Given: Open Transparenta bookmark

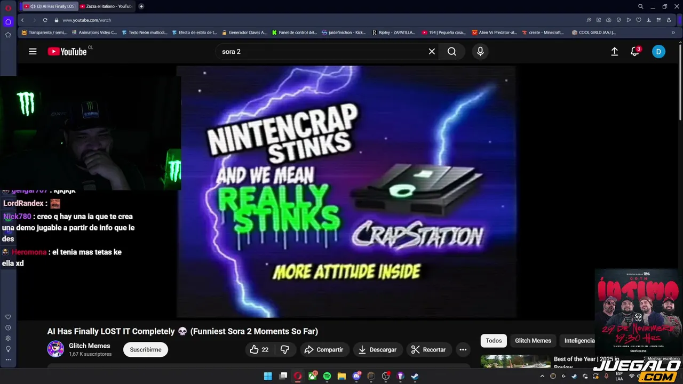Looking at the screenshot, I should point(44,33).
